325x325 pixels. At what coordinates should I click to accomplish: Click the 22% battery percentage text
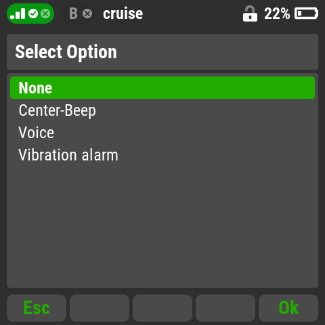pyautogui.click(x=277, y=14)
